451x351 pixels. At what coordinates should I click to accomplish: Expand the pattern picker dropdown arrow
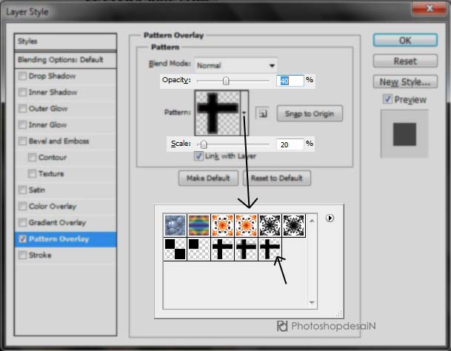(x=245, y=113)
